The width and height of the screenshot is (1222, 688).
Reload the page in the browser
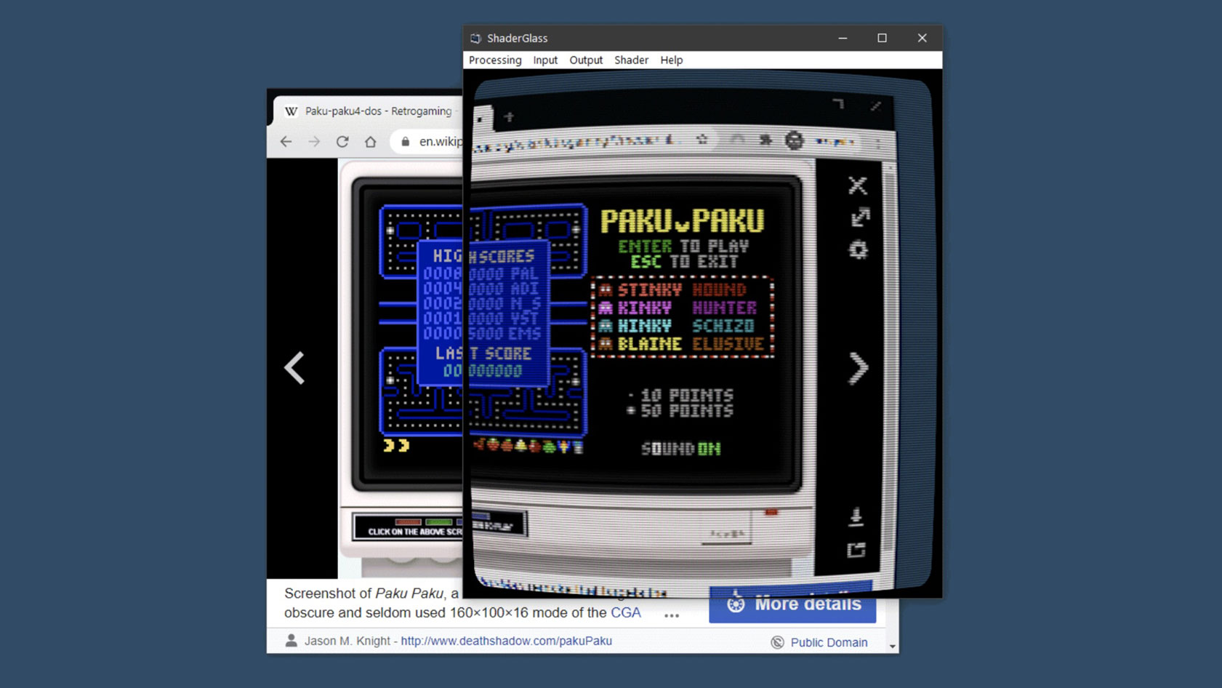click(x=342, y=142)
